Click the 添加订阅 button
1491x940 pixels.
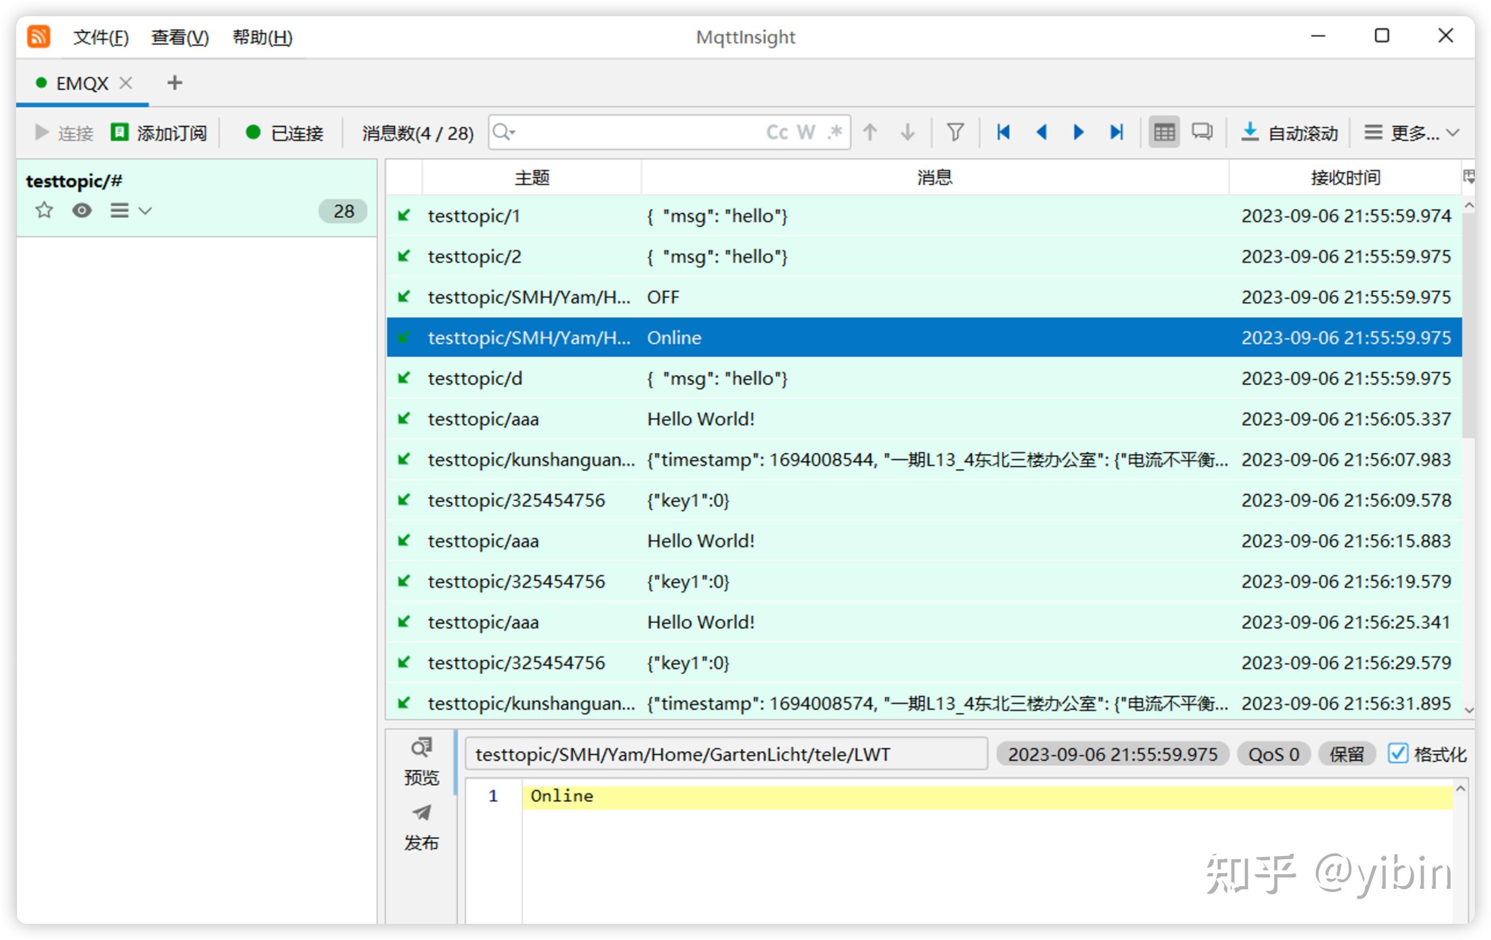pos(159,132)
